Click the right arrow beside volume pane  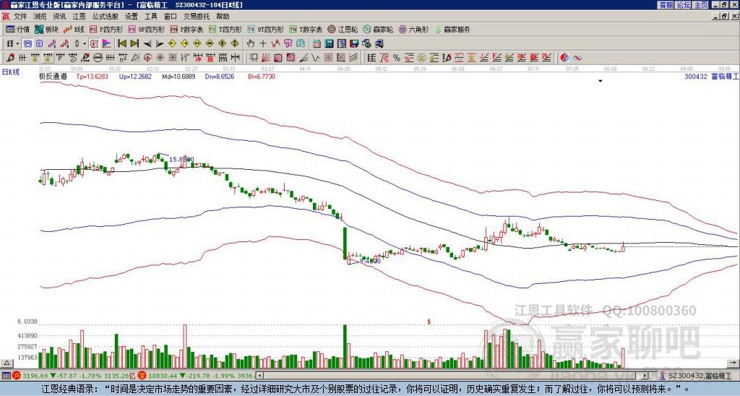(x=733, y=363)
